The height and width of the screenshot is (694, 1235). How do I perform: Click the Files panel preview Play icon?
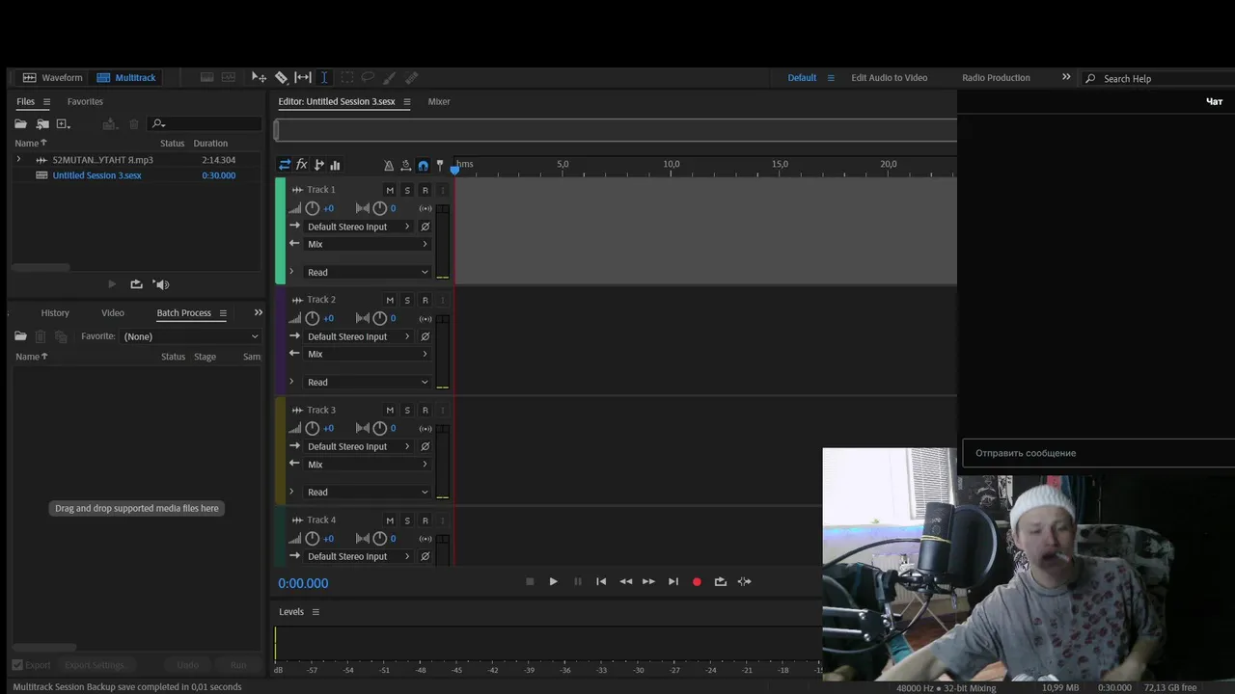[112, 284]
